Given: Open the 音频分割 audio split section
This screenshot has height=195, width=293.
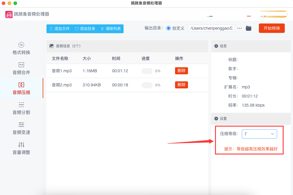Looking at the screenshot, I should coord(21,108).
